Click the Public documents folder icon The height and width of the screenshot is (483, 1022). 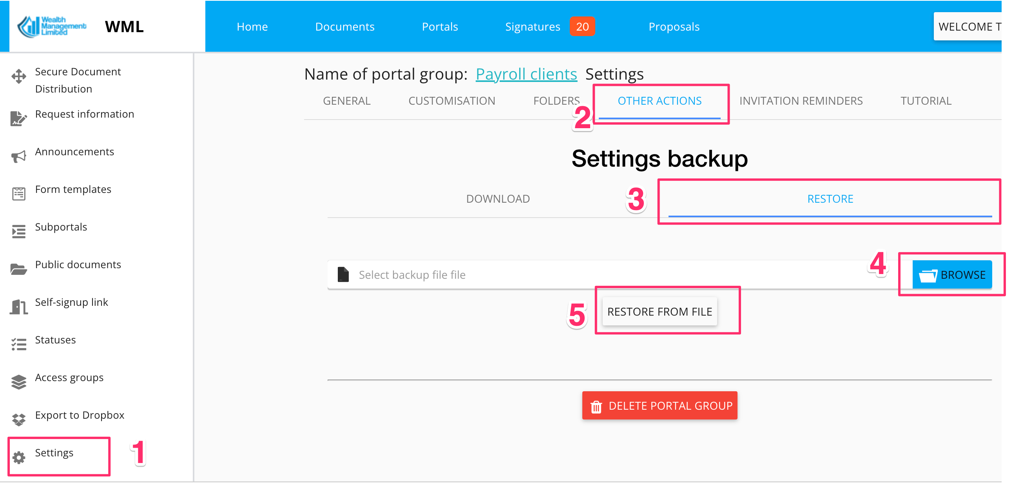click(19, 269)
